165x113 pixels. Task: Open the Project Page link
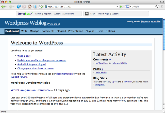[x=103, y=14]
